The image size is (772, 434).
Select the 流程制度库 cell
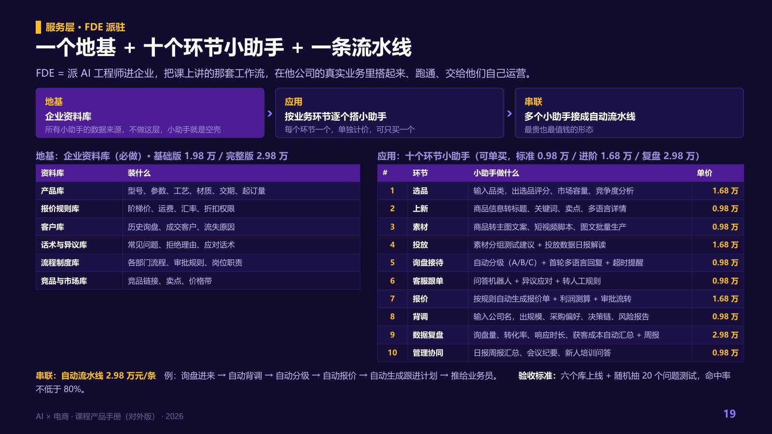(x=79, y=263)
